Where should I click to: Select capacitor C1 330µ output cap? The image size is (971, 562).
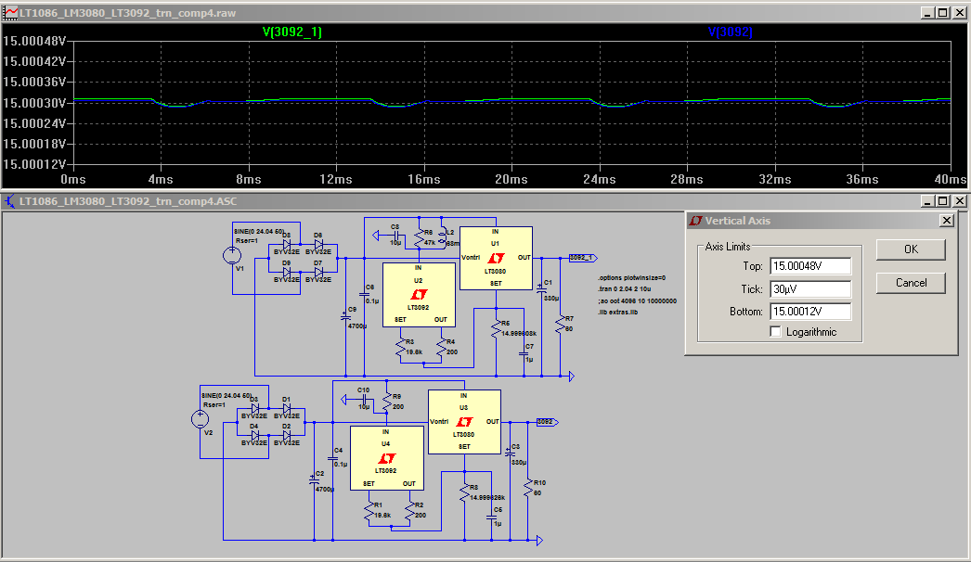542,289
